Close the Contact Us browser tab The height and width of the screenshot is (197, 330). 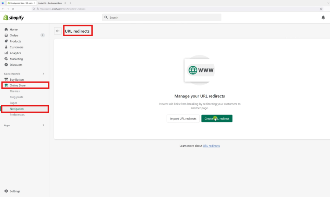pyautogui.click(x=65, y=3)
